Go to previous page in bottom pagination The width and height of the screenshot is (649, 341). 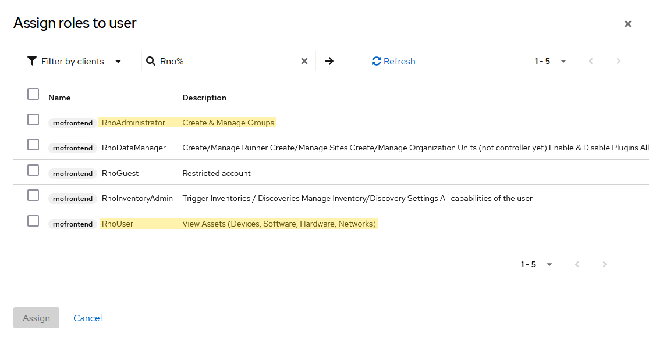click(x=577, y=264)
